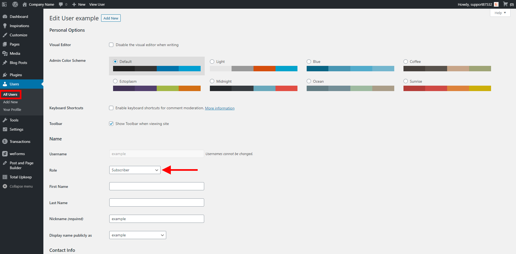Select the Midnight admin color scheme
This screenshot has height=254, width=516.
212,81
